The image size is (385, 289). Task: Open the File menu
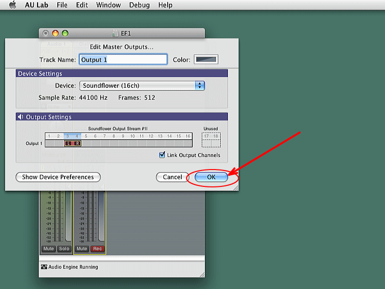click(62, 5)
